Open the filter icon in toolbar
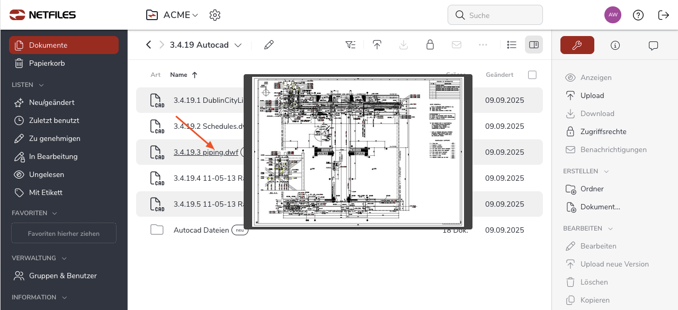The image size is (678, 310). [x=351, y=45]
